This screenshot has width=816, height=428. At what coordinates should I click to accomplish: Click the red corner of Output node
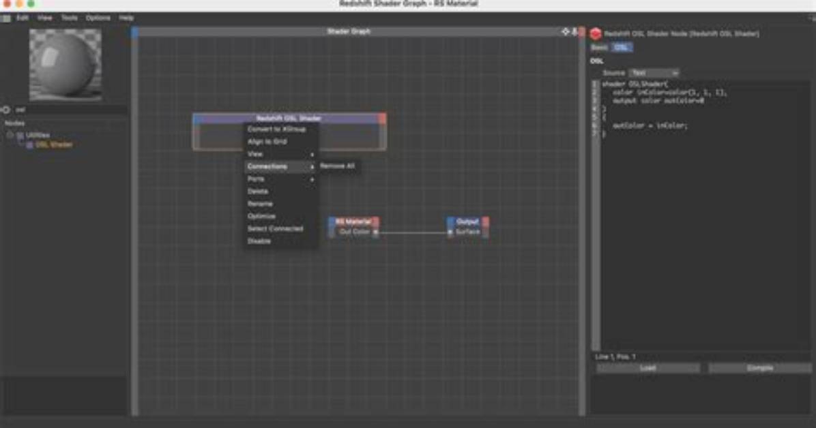click(x=486, y=222)
